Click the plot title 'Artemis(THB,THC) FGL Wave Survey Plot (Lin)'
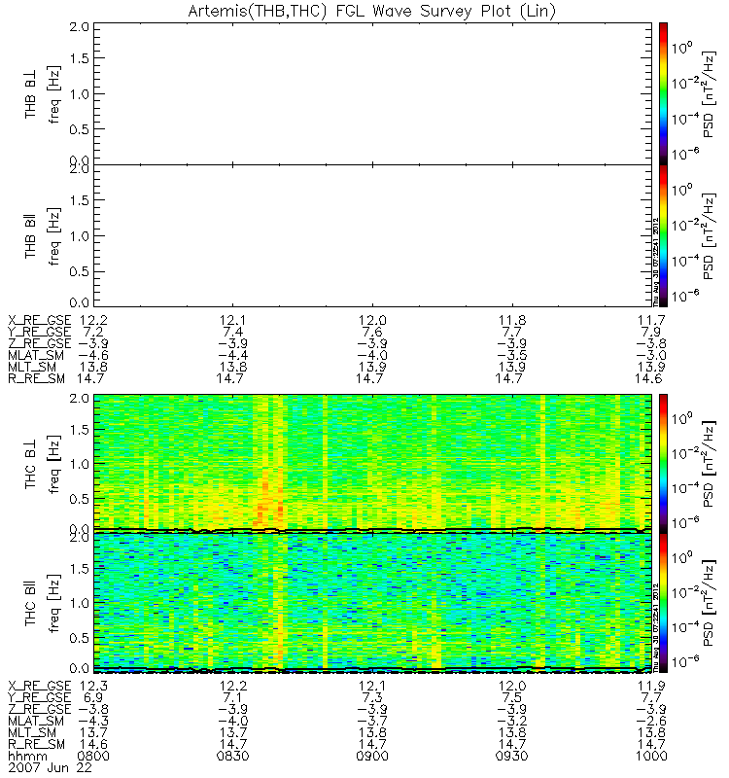Image resolution: width=729 pixels, height=778 pixels. pos(371,11)
